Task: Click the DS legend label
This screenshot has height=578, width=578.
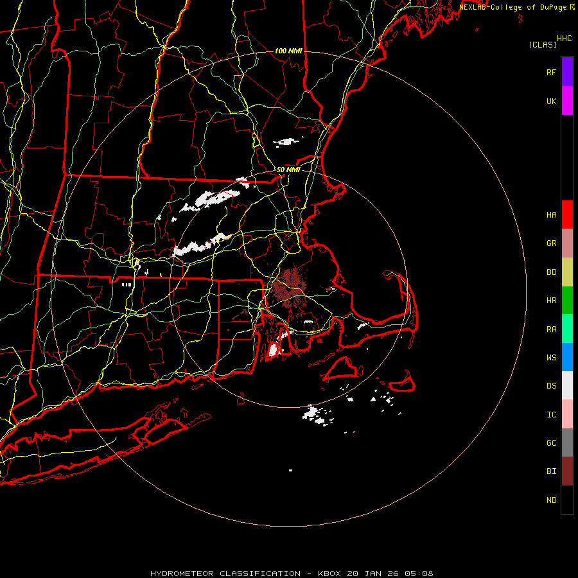Action: coord(551,386)
